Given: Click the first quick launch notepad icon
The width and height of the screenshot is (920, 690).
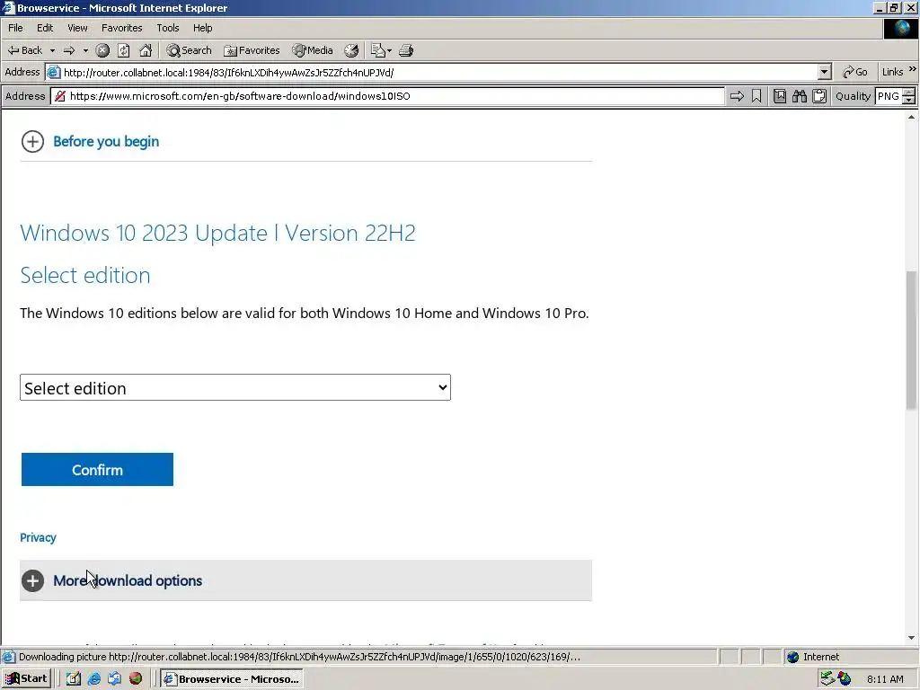Looking at the screenshot, I should [x=74, y=679].
